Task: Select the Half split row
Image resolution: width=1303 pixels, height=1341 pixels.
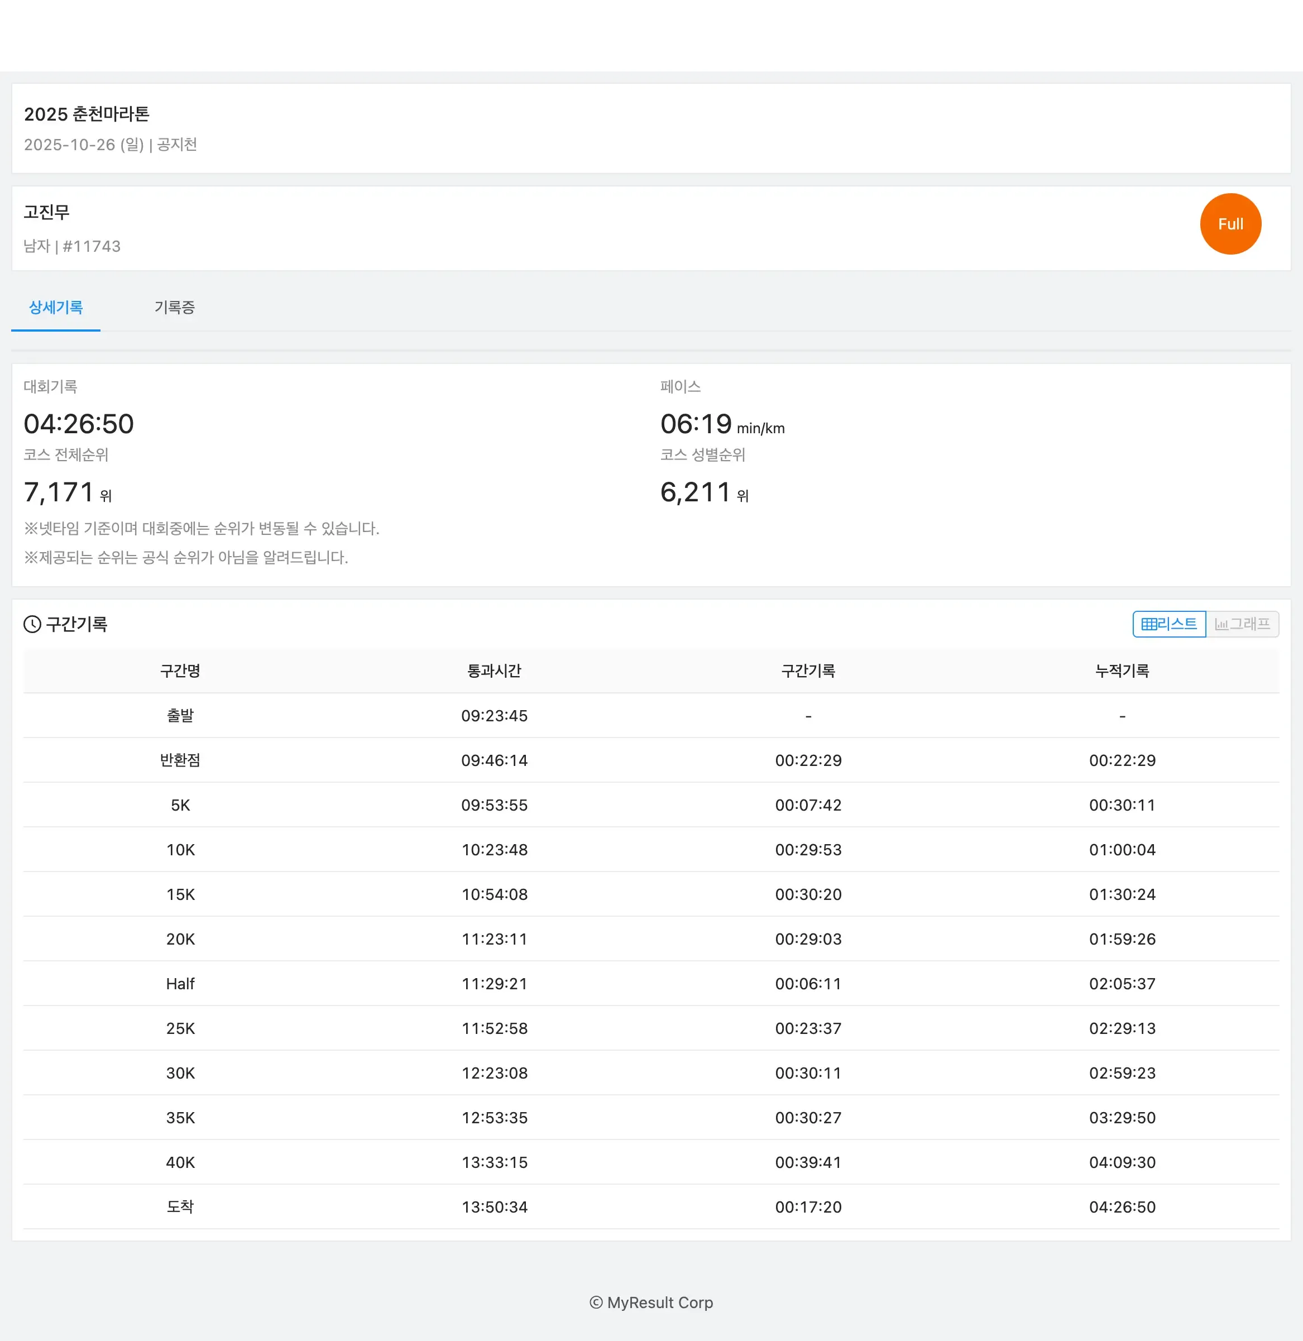Action: pyautogui.click(x=180, y=984)
